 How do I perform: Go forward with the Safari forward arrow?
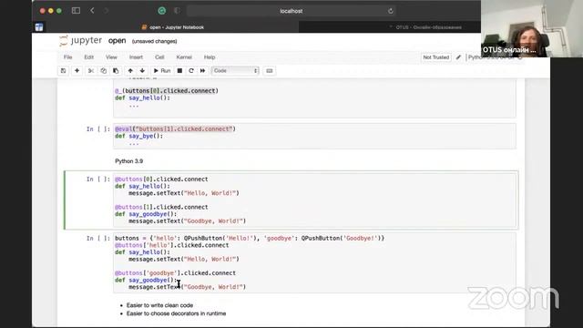(x=106, y=11)
